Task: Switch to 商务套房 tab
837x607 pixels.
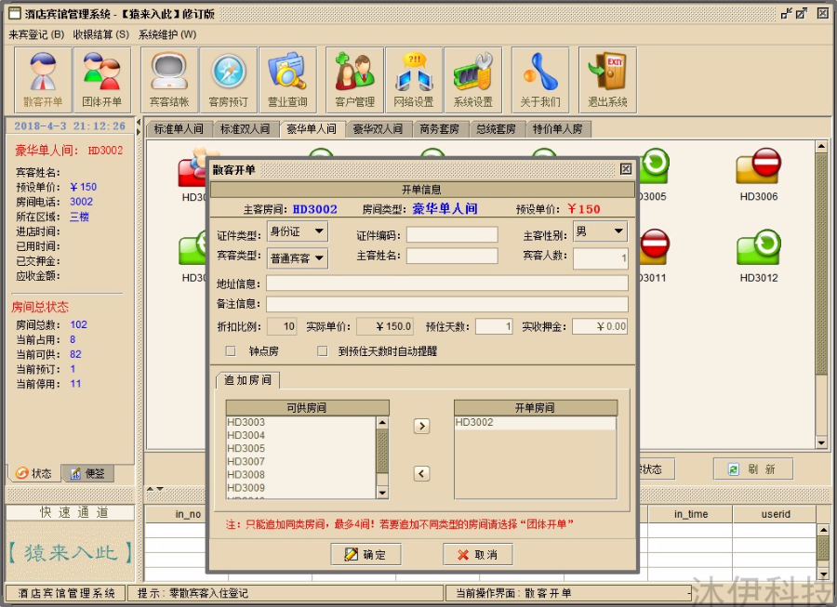Action: (x=439, y=129)
